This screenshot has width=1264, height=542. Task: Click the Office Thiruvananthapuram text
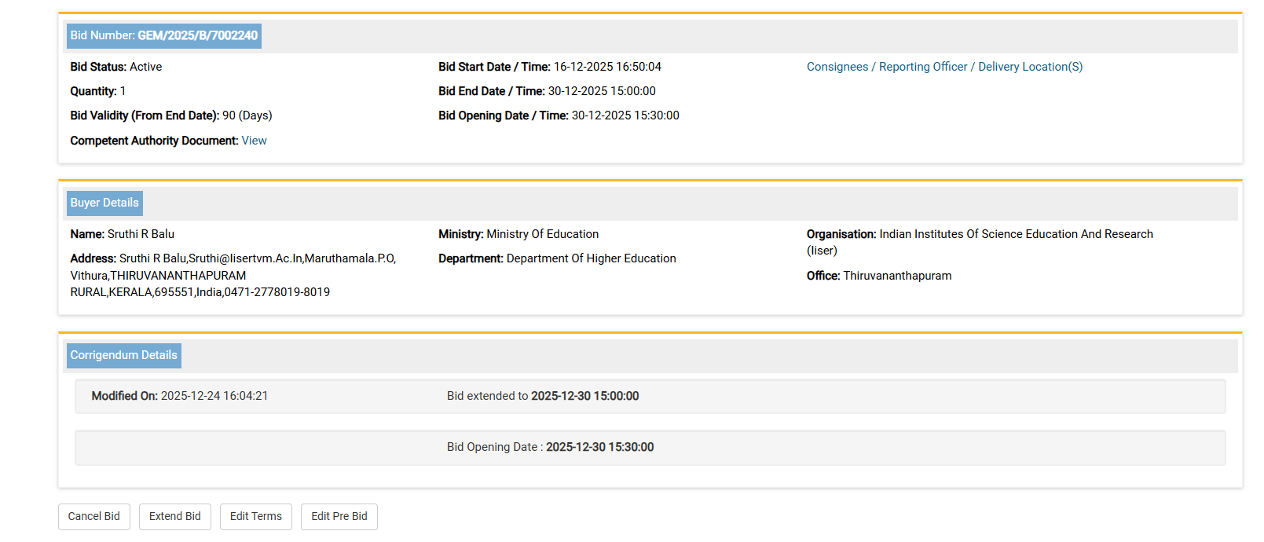[896, 276]
